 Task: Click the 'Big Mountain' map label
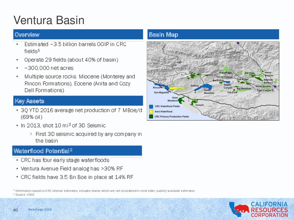click(244, 88)
